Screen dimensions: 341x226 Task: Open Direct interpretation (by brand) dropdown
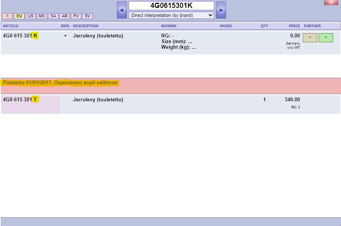click(171, 15)
